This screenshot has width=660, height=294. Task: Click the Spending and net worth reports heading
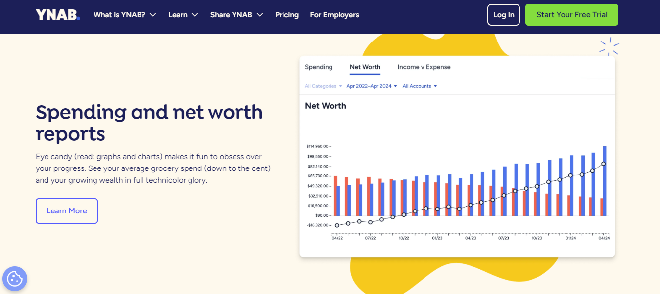pos(149,123)
